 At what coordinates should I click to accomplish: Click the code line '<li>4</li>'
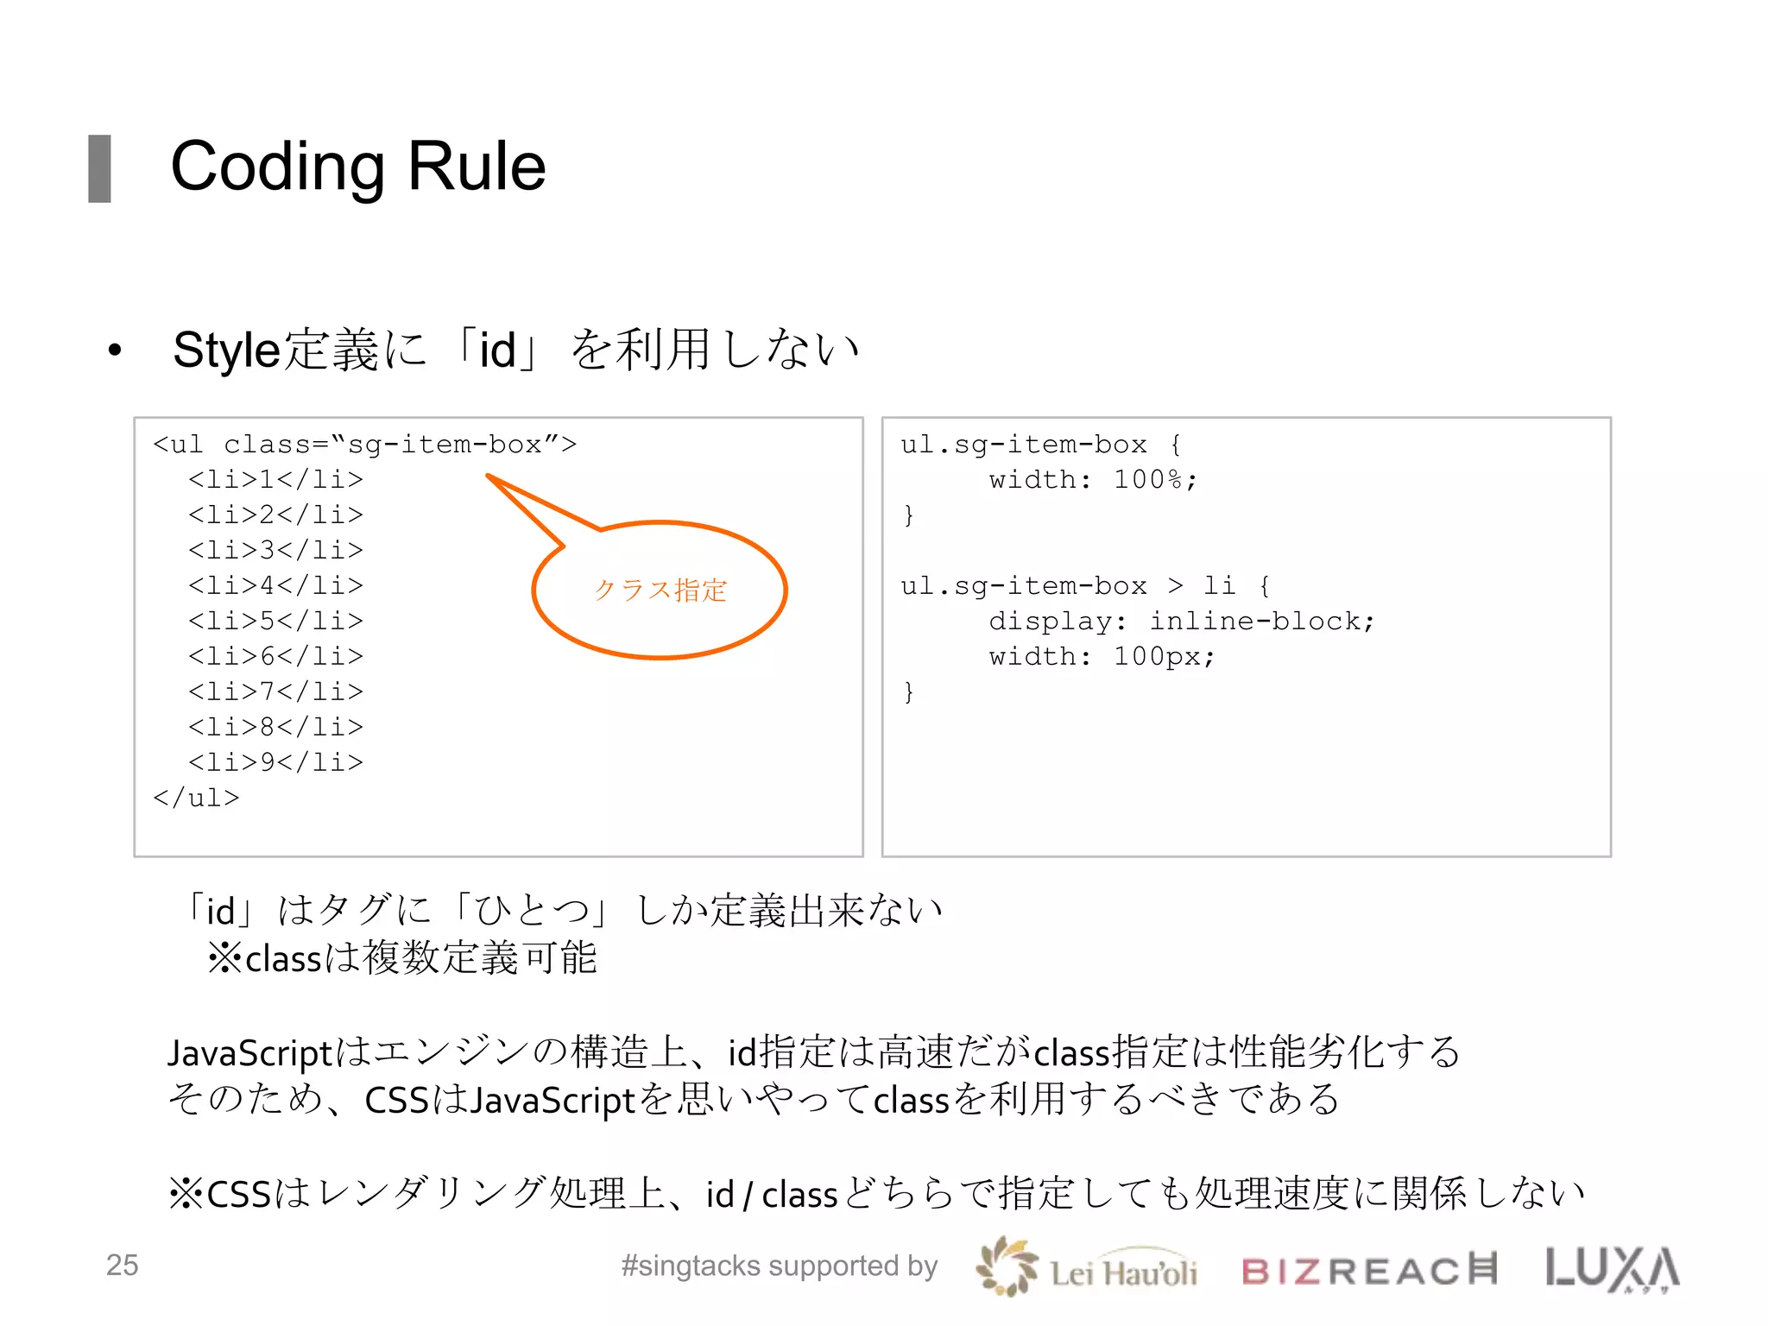[276, 585]
